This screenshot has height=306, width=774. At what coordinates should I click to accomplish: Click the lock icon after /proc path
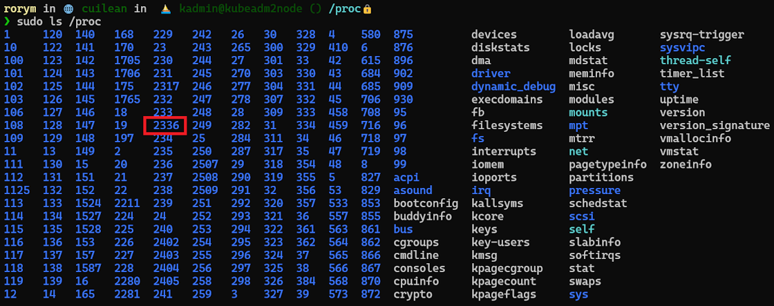367,9
